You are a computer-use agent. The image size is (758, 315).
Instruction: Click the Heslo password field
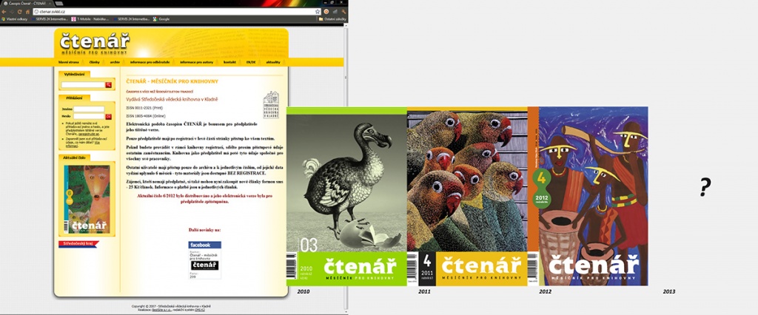(89, 116)
